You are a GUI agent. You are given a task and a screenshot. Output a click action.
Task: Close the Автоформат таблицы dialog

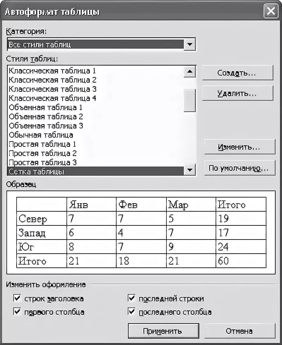tap(271, 11)
